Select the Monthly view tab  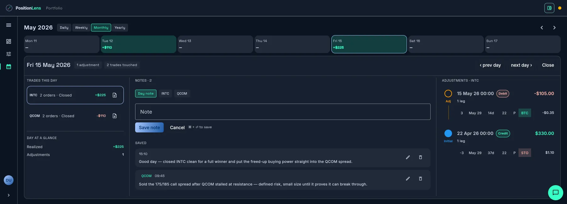tap(101, 28)
